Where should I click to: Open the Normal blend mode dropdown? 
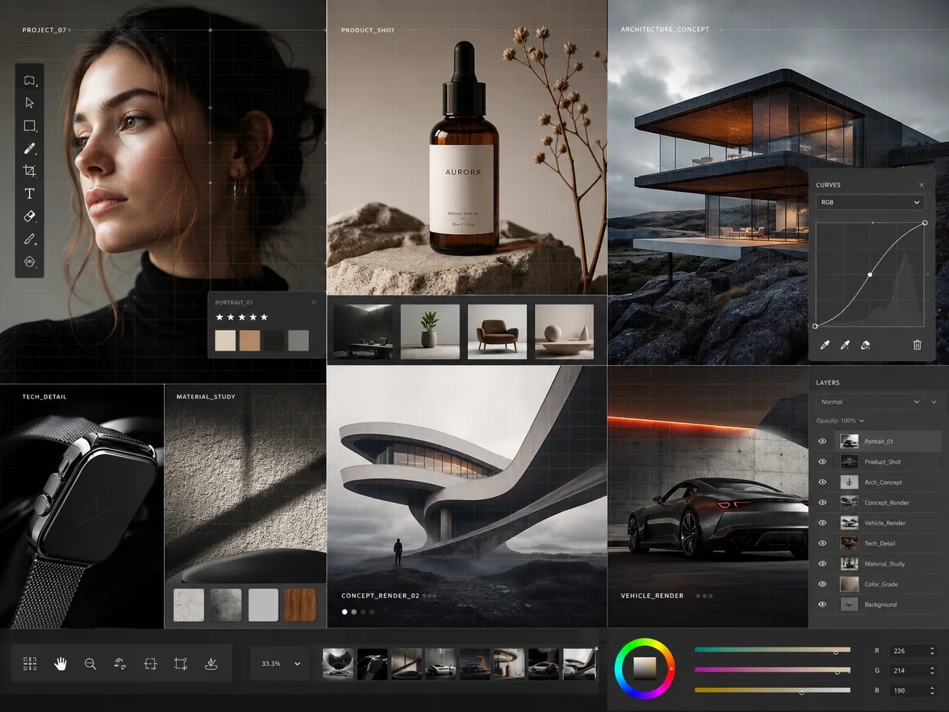(x=870, y=402)
